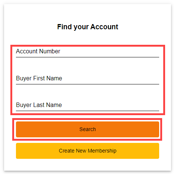Place cursor on the Buyer First Name underline
The width and height of the screenshot is (174, 174).
point(88,84)
